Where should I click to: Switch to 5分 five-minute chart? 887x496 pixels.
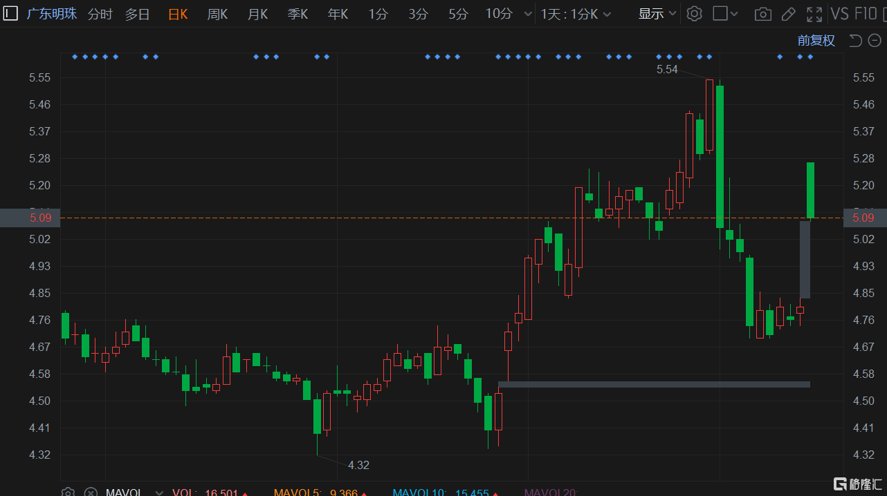458,14
